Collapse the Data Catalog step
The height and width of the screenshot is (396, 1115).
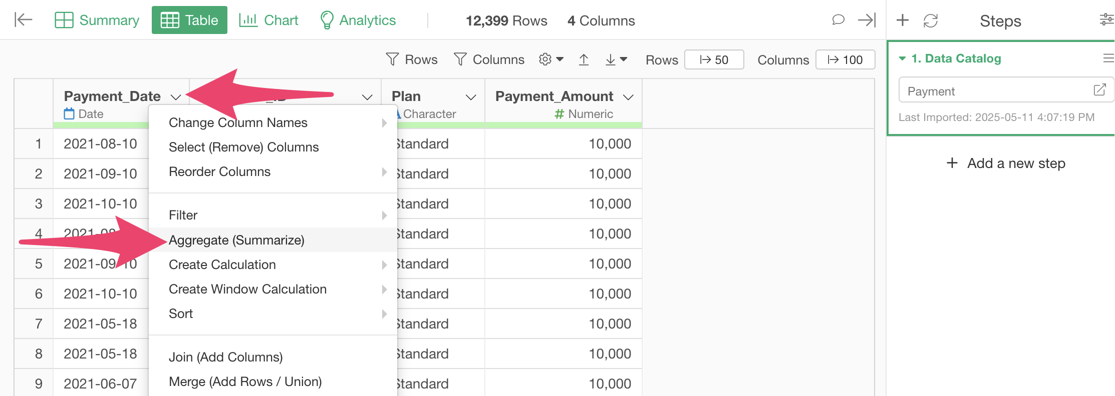[902, 58]
